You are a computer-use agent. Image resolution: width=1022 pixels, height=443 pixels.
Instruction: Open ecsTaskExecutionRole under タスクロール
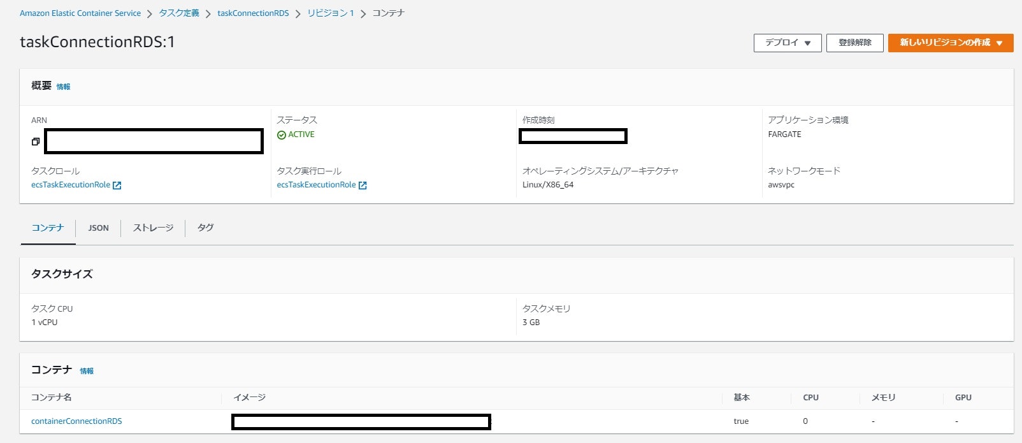(x=71, y=185)
